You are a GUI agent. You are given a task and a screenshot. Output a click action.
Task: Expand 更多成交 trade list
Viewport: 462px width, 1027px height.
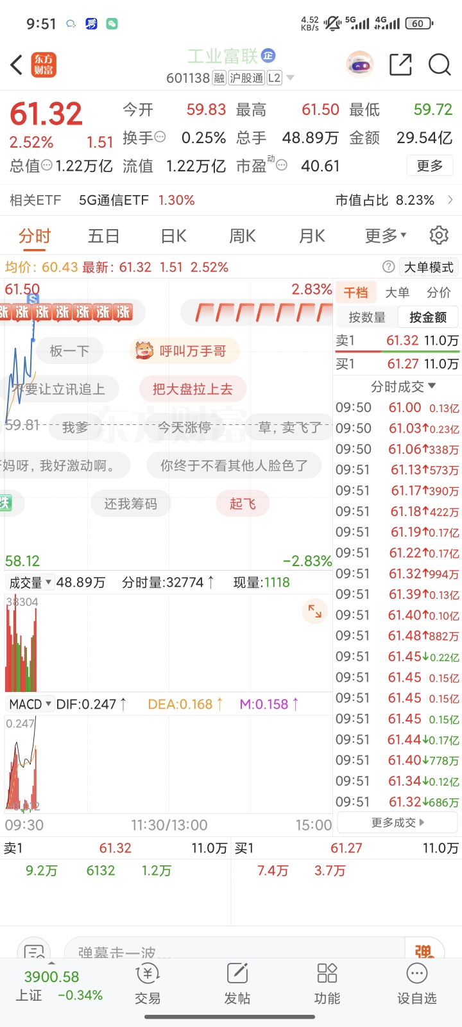(398, 822)
